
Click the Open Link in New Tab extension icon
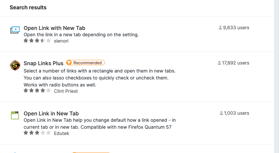coord(15,115)
